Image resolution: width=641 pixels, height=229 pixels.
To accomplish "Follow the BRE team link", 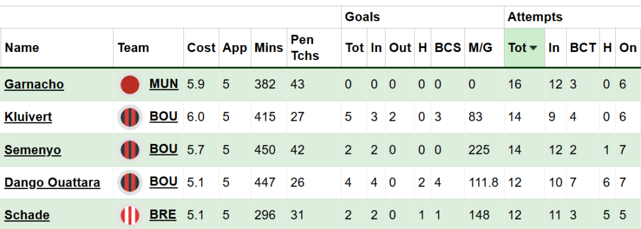I will [x=163, y=214].
